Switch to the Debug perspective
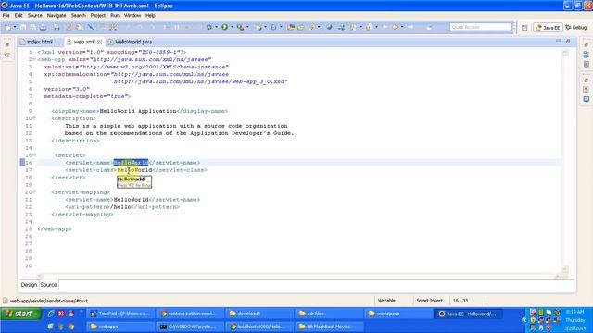This screenshot has width=593, height=333. point(575,27)
